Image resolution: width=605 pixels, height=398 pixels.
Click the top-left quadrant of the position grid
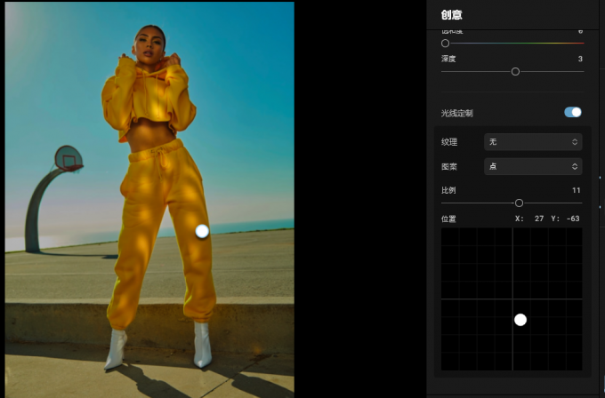(x=477, y=263)
